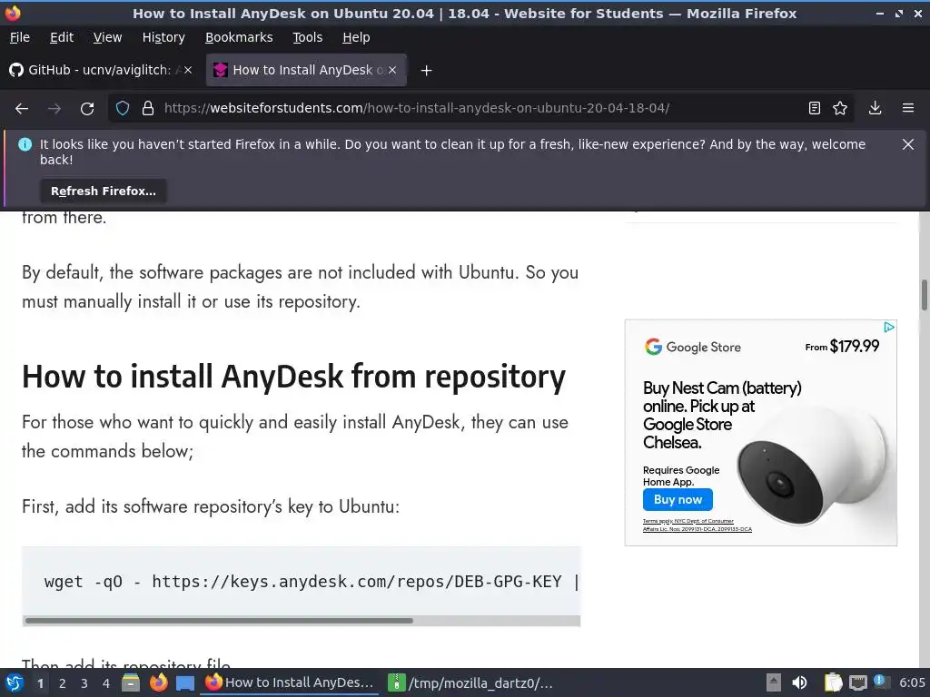930x697 pixels.
Task: Dismiss the Firefox refresh notification bar
Action: coord(908,144)
